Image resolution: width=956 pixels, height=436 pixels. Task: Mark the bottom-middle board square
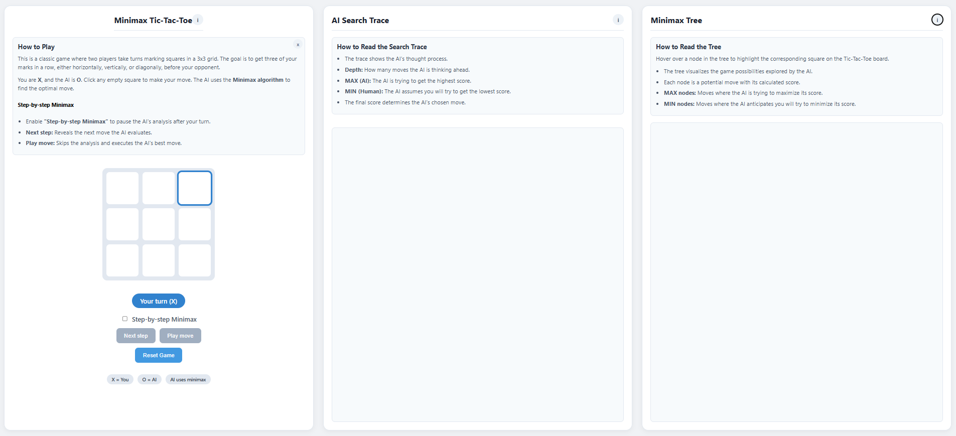pyautogui.click(x=159, y=260)
